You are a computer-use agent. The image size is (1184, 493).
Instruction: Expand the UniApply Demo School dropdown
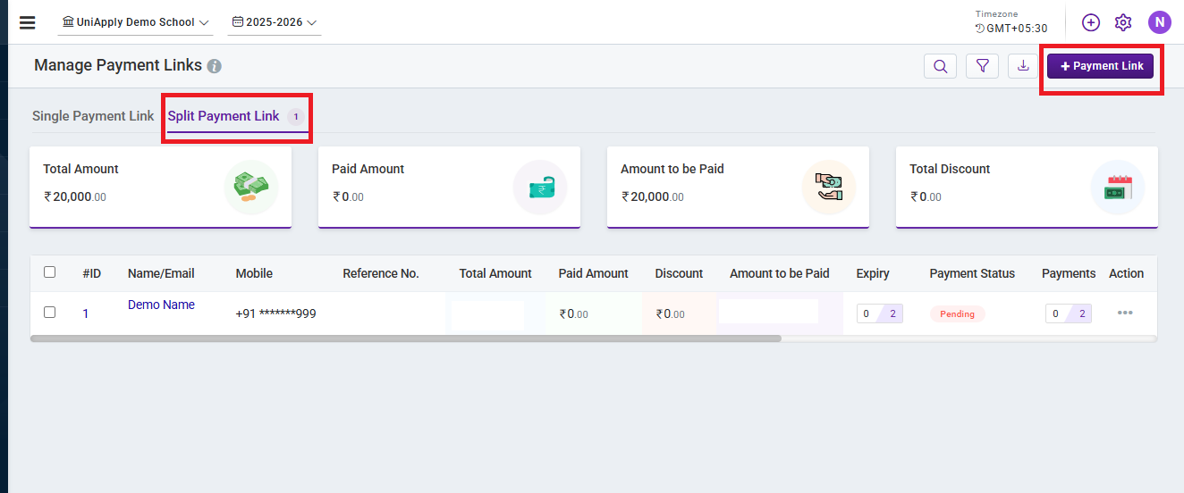tap(136, 22)
